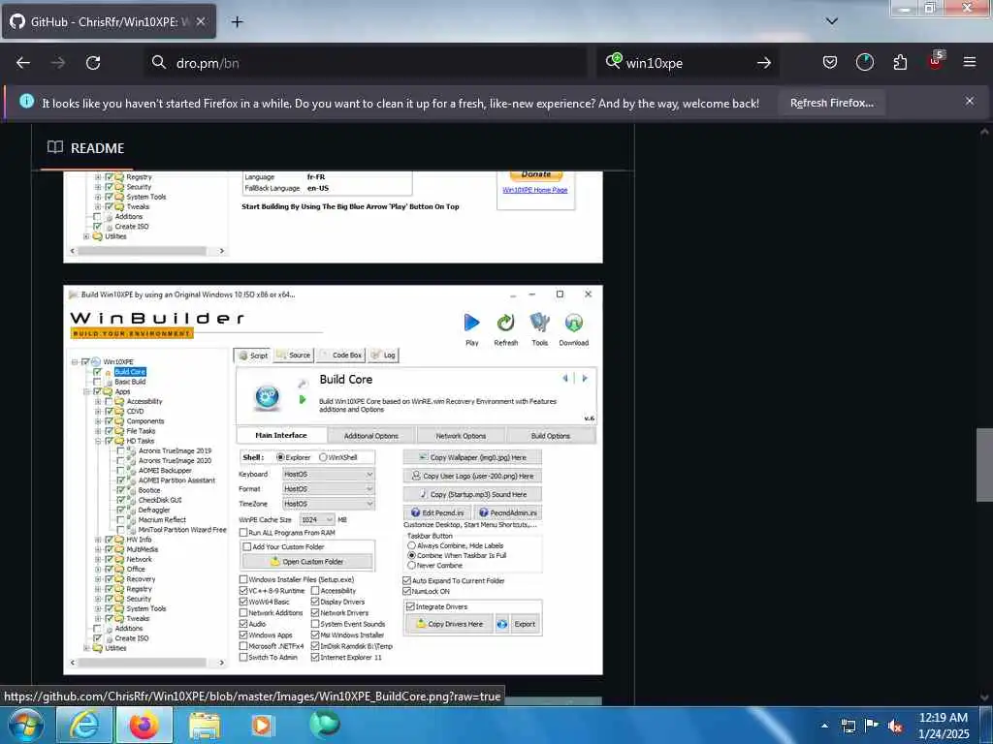Save page to Pocket

tap(830, 63)
